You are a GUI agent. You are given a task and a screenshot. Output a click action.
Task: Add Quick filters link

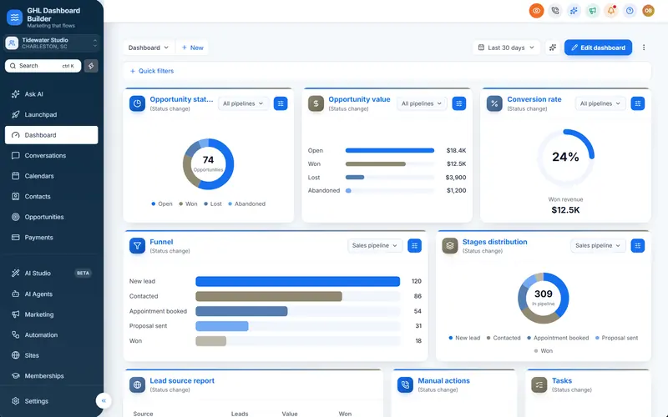pos(152,71)
